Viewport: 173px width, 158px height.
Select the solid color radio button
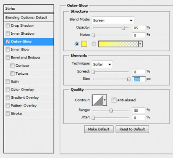click(x=77, y=44)
